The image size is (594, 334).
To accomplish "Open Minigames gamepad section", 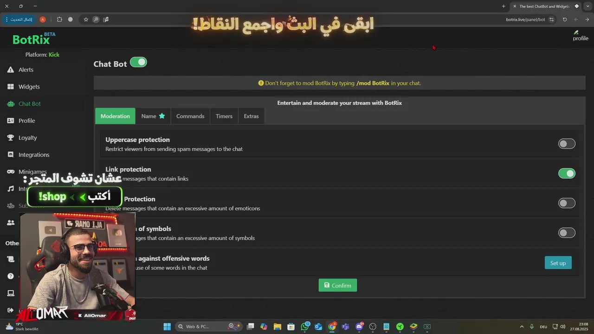I will pos(33,172).
